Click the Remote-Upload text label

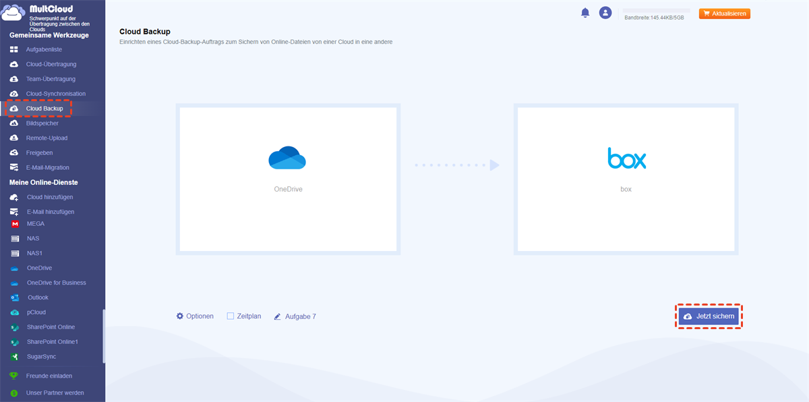[x=47, y=138]
